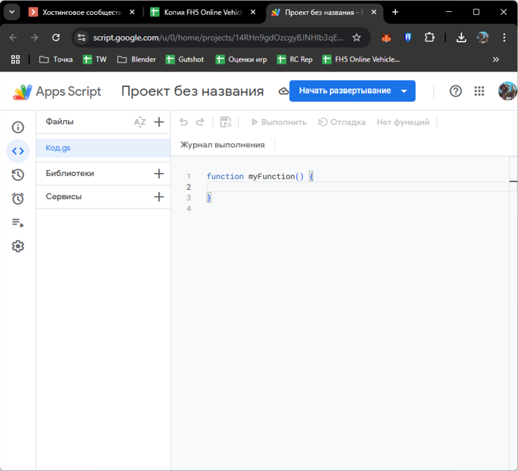The image size is (518, 471).
Task: Open the browser tab search dropdown
Action: pos(11,12)
